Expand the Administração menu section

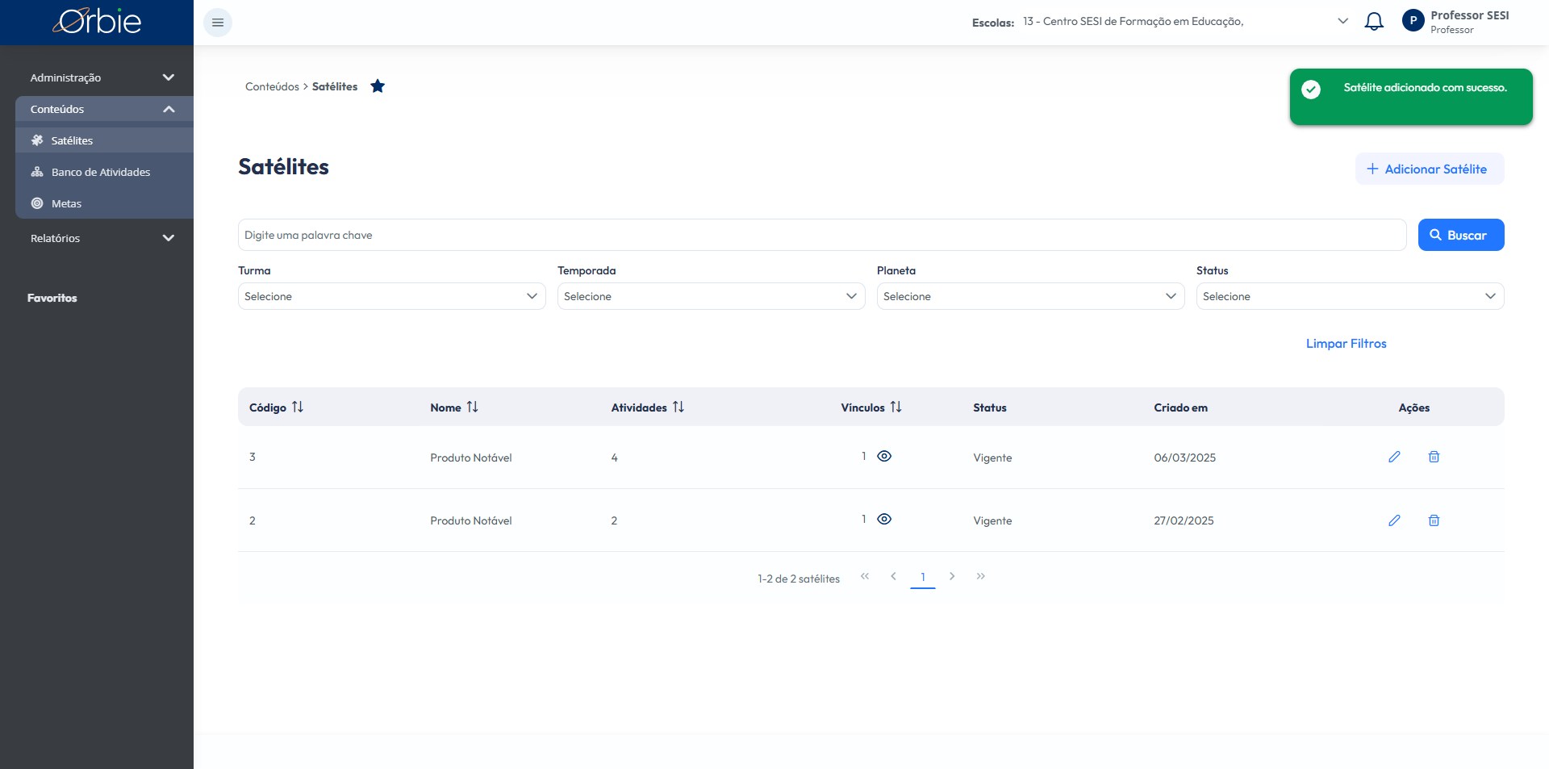pos(102,77)
